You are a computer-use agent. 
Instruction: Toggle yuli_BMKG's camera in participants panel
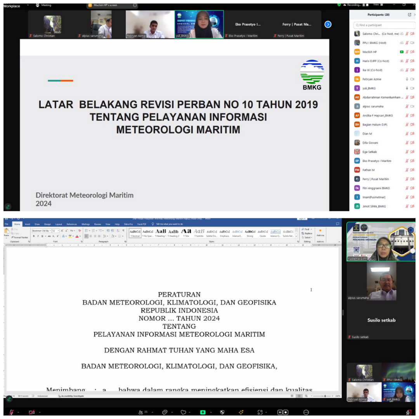pos(413,88)
